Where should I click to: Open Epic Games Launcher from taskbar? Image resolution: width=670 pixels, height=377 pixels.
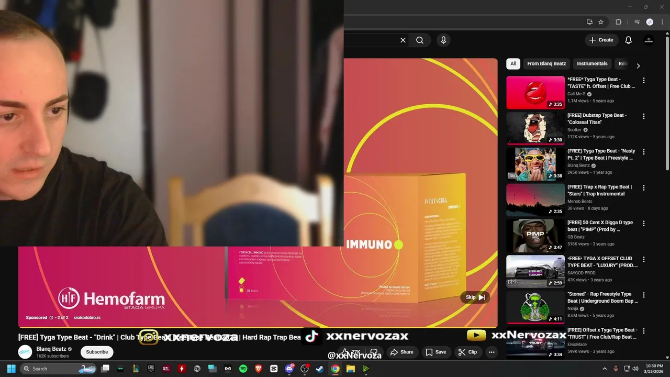click(x=151, y=369)
